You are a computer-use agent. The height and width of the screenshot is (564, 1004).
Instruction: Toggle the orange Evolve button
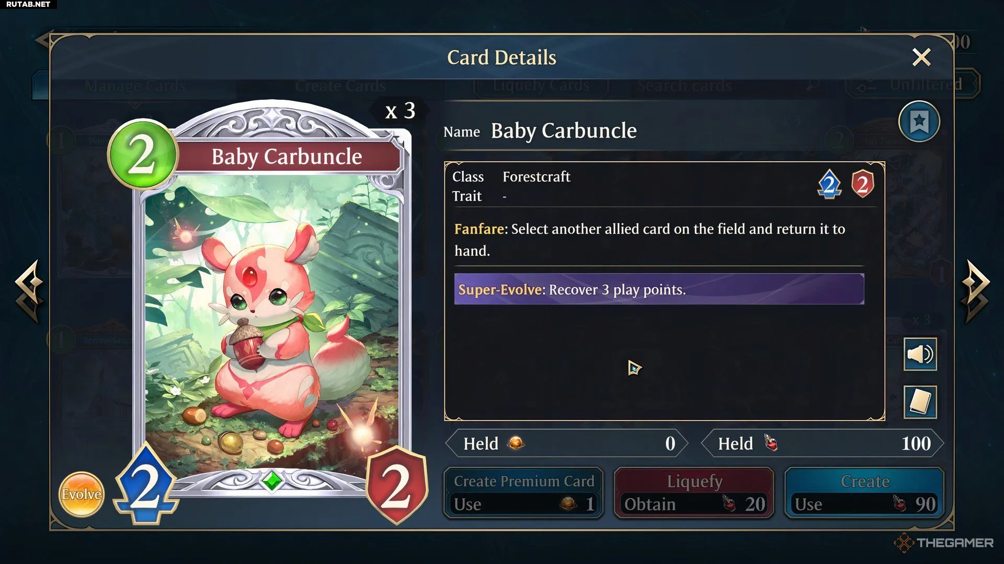[x=81, y=494]
